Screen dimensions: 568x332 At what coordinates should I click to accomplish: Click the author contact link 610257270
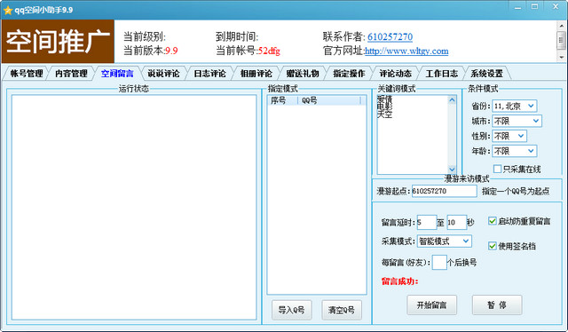(390, 37)
